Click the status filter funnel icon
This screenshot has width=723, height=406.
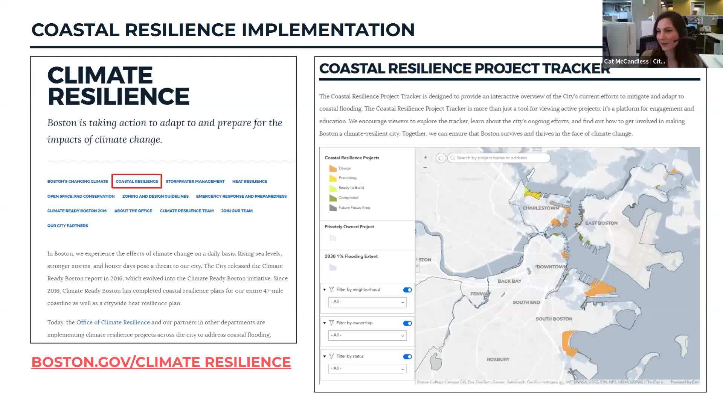click(331, 356)
